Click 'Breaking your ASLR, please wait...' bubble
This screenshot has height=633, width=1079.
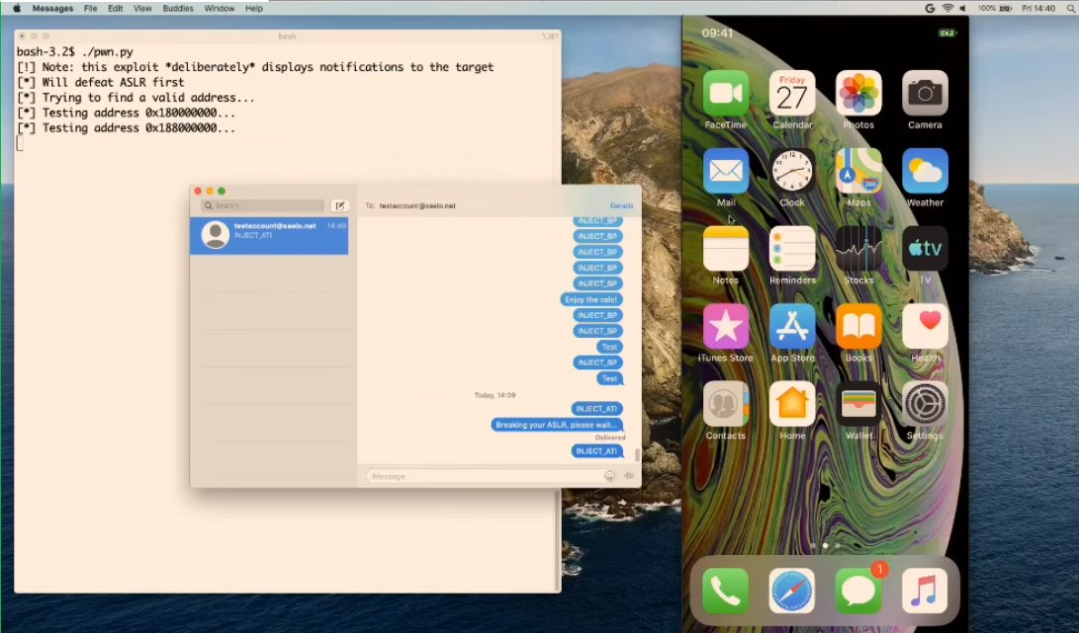(x=556, y=425)
